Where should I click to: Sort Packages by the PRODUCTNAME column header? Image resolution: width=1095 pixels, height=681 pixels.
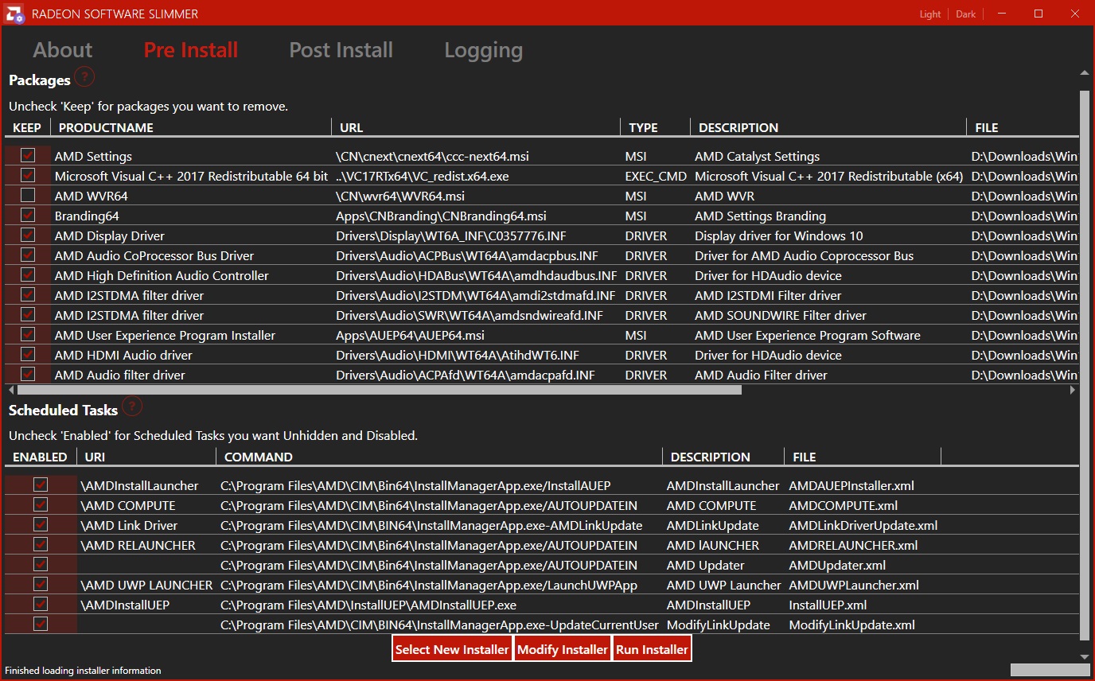click(191, 127)
